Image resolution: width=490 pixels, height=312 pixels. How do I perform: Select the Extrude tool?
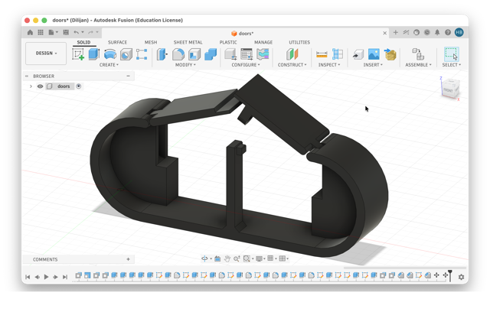click(x=94, y=54)
